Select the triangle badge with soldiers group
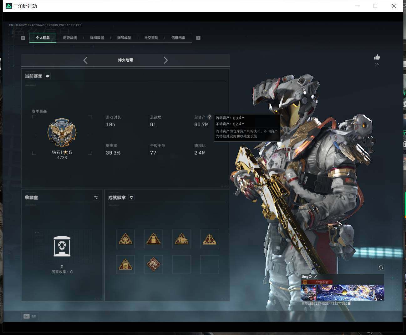Screen dimensions: 406x335 point(181,239)
